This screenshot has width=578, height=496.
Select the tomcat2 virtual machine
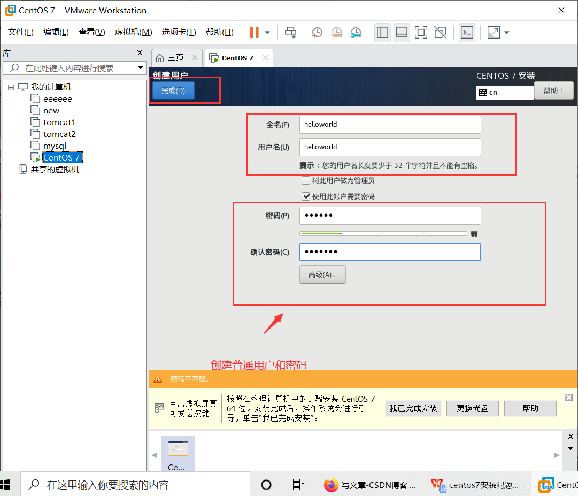pos(59,134)
